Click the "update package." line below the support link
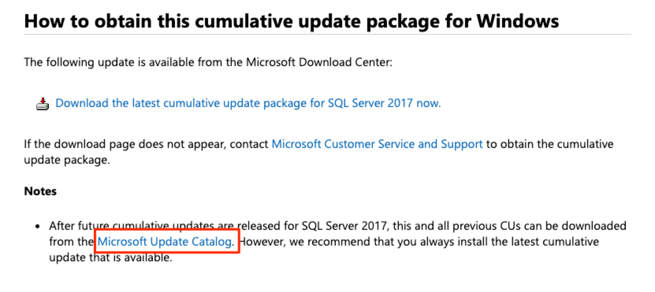The height and width of the screenshot is (292, 655). click(67, 160)
